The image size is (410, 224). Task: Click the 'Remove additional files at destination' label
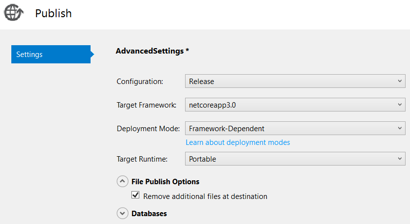(205, 196)
